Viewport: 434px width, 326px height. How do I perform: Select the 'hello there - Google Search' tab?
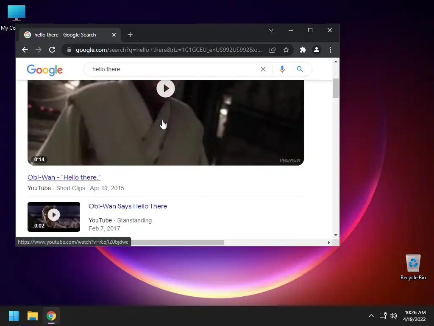(70, 35)
